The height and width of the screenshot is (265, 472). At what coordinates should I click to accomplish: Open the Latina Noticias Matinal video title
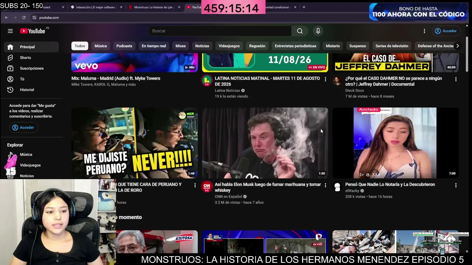(x=267, y=81)
